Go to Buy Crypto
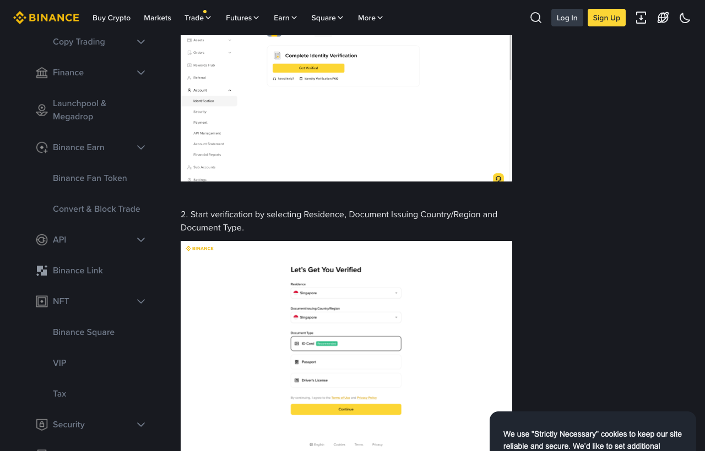The width and height of the screenshot is (705, 451). pos(112,18)
